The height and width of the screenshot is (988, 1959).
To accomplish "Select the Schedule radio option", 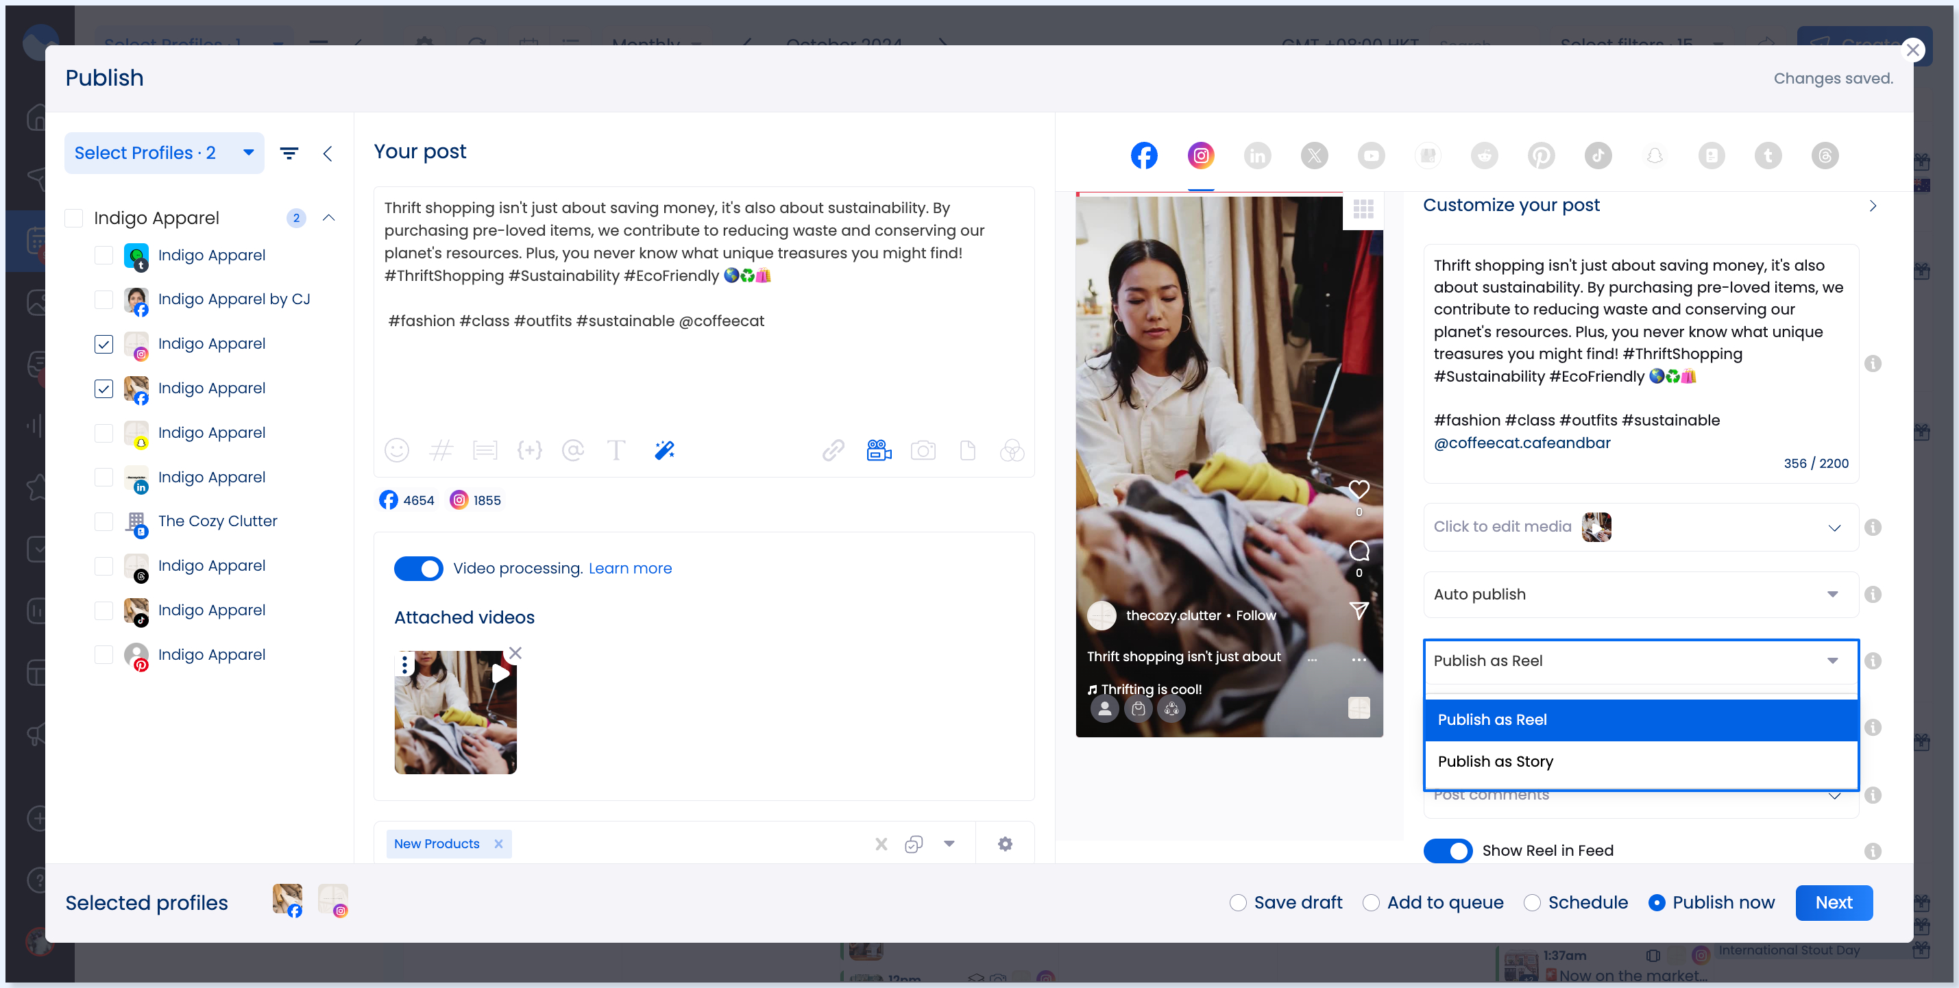I will click(x=1531, y=903).
